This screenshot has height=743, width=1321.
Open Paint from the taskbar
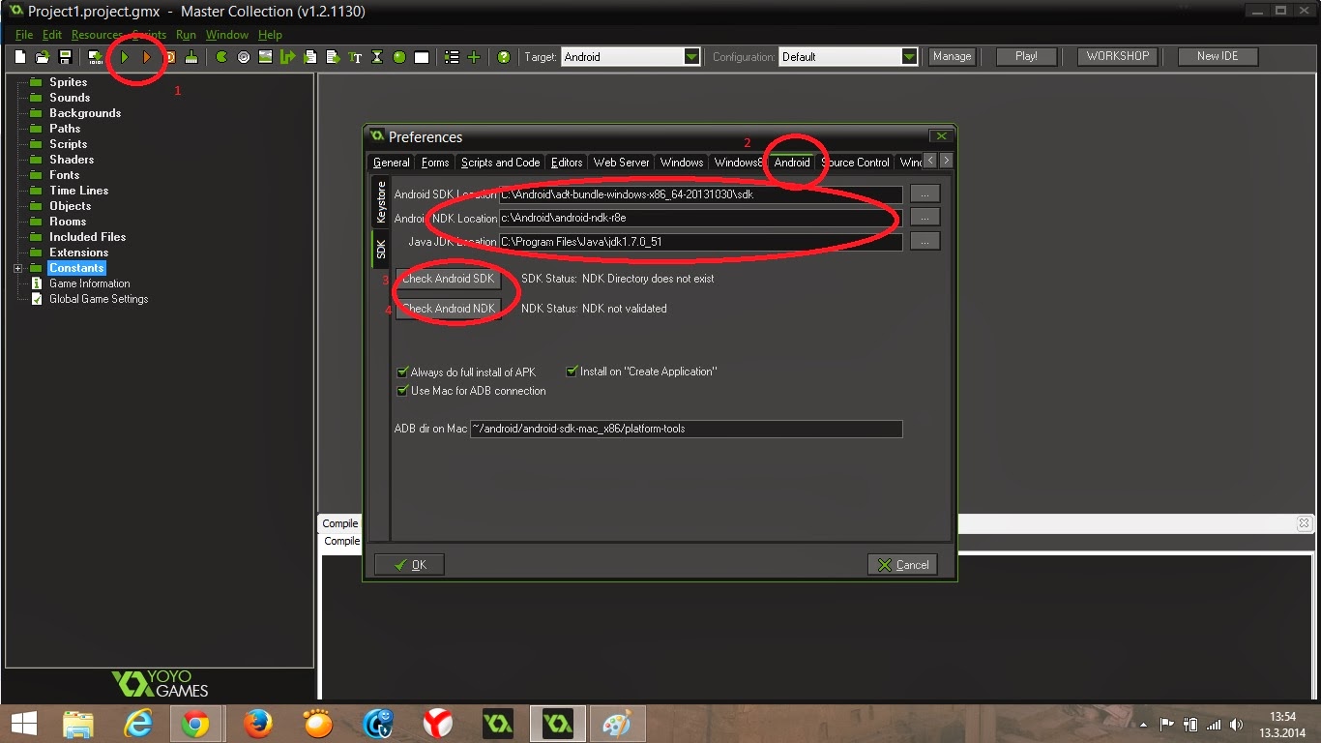[x=616, y=724]
